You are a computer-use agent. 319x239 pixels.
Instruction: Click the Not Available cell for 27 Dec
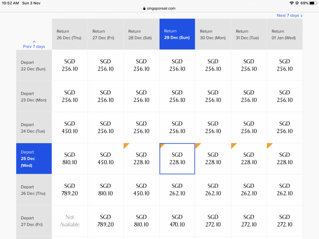tap(70, 221)
